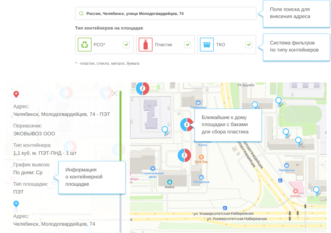
Task: Click Familia store map icon
Action: [x=296, y=191]
